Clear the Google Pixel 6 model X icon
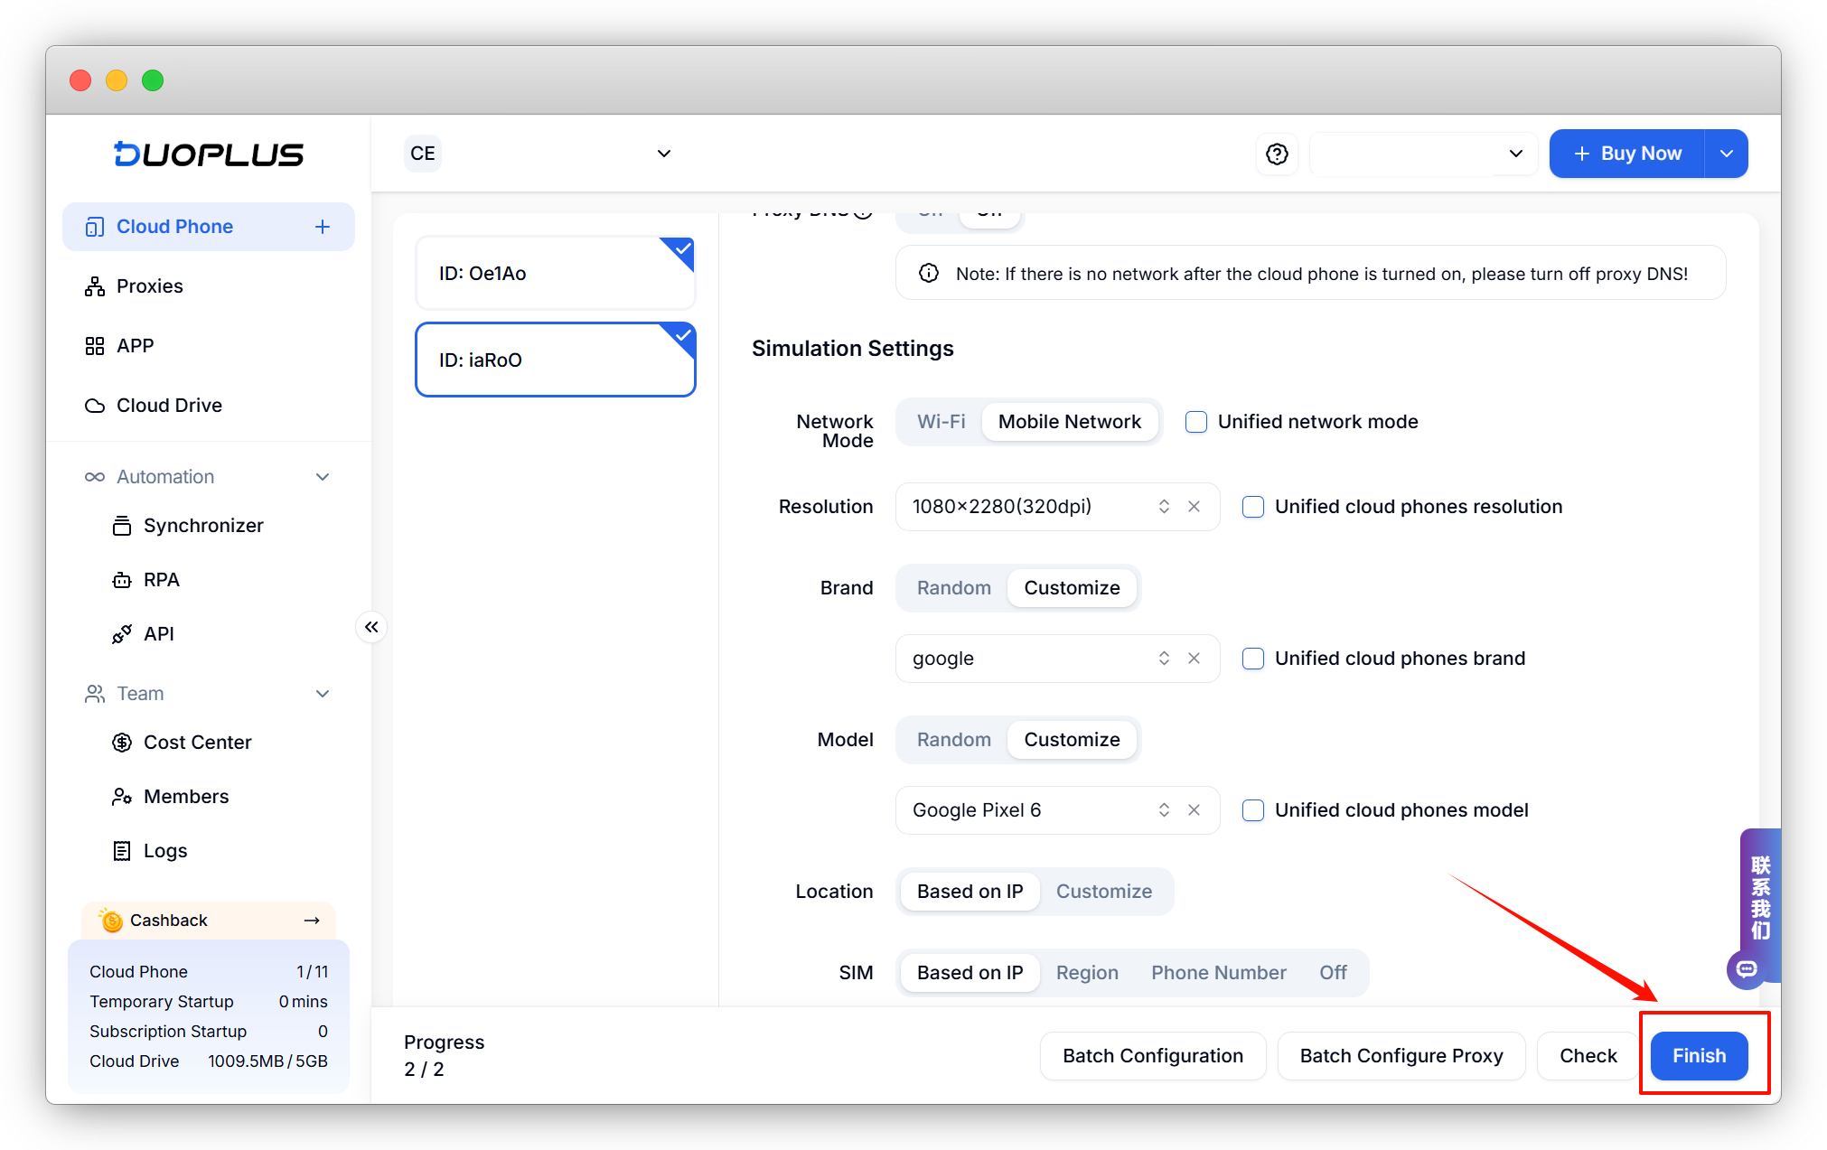 click(1194, 810)
